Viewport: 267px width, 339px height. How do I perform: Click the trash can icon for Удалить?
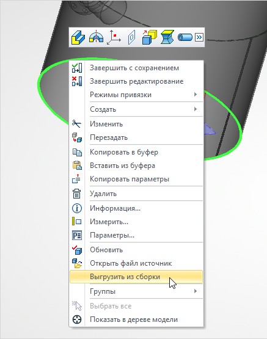[x=76, y=194]
